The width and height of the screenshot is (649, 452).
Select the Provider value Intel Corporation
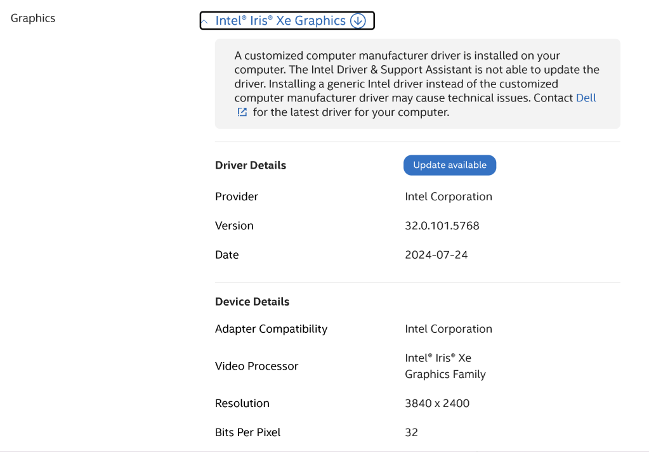[449, 197]
